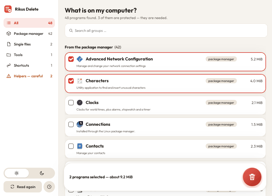
Task: Click the 2 programs selected summary text
Action: (x=101, y=177)
